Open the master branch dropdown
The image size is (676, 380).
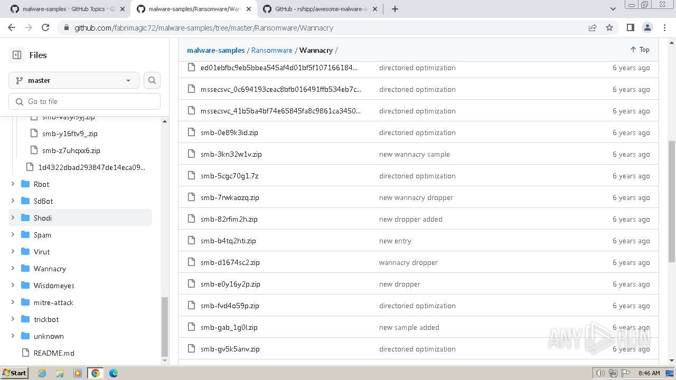pyautogui.click(x=74, y=80)
